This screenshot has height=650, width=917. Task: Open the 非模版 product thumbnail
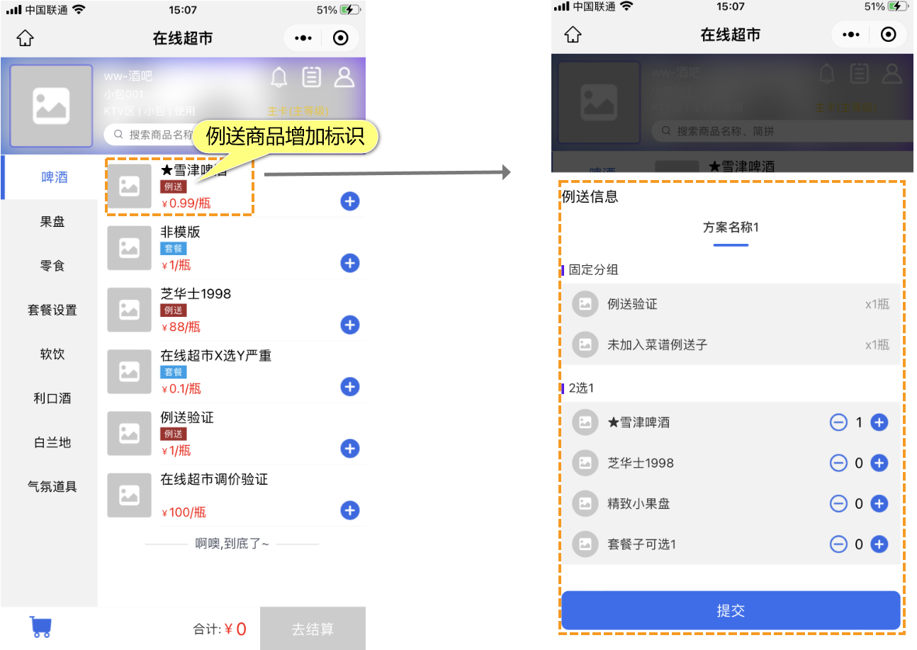tap(129, 248)
